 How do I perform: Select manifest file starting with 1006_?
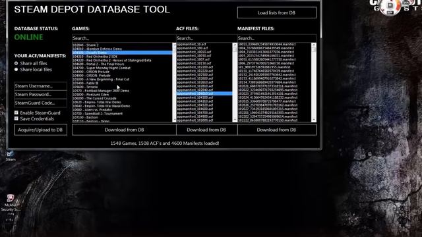274,63
